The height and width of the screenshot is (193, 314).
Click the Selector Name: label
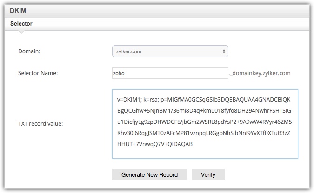point(38,73)
